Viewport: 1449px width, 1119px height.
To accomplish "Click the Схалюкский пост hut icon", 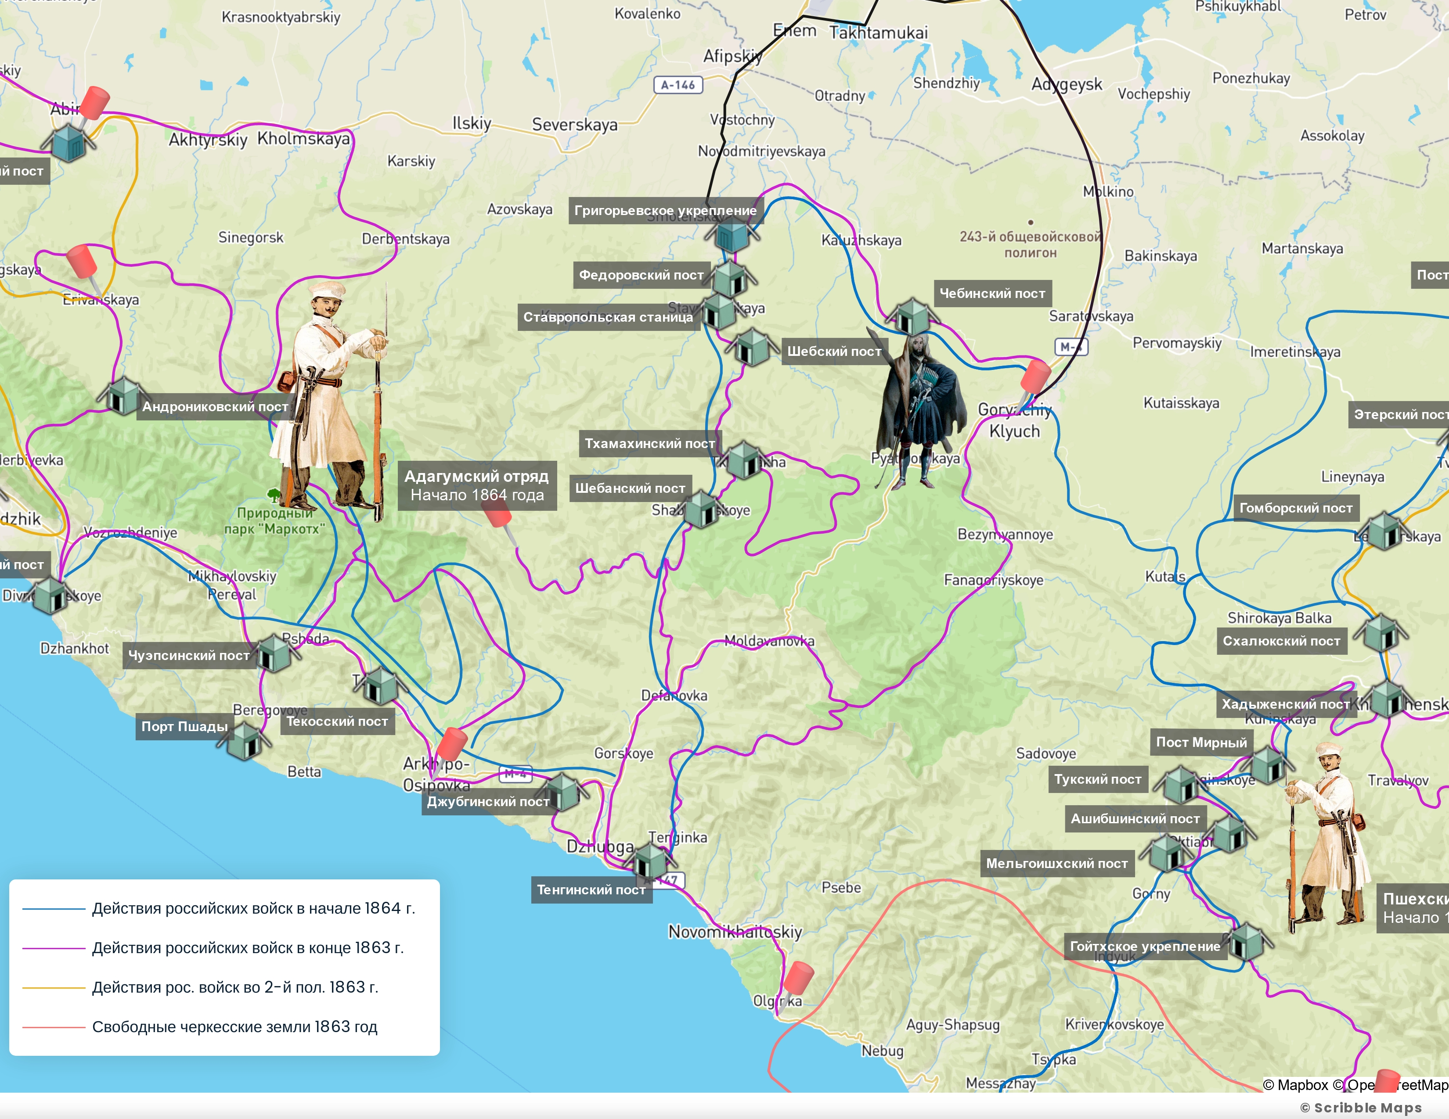I will (1381, 632).
